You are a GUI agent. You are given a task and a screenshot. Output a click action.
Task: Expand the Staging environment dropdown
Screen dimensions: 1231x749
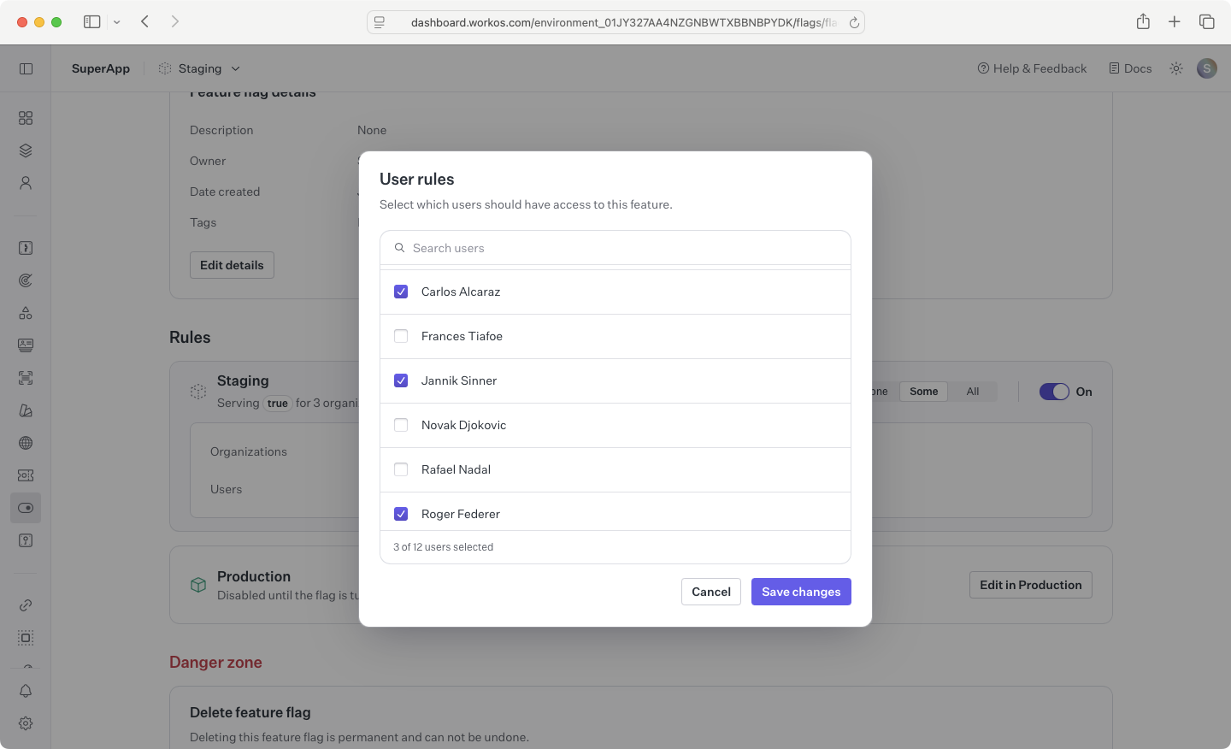tap(235, 68)
